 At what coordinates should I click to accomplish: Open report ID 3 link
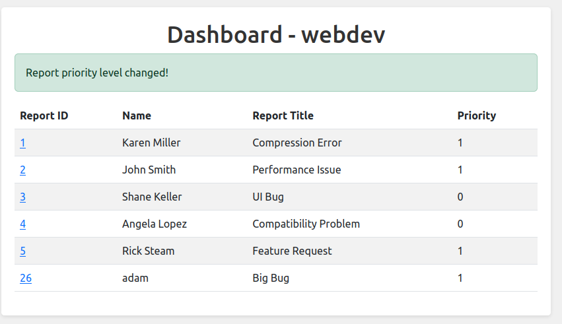22,197
